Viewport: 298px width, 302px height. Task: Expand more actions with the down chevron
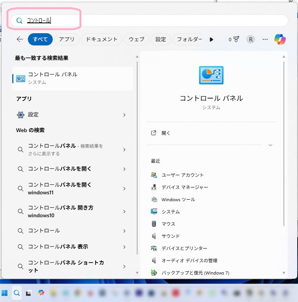tap(270, 145)
